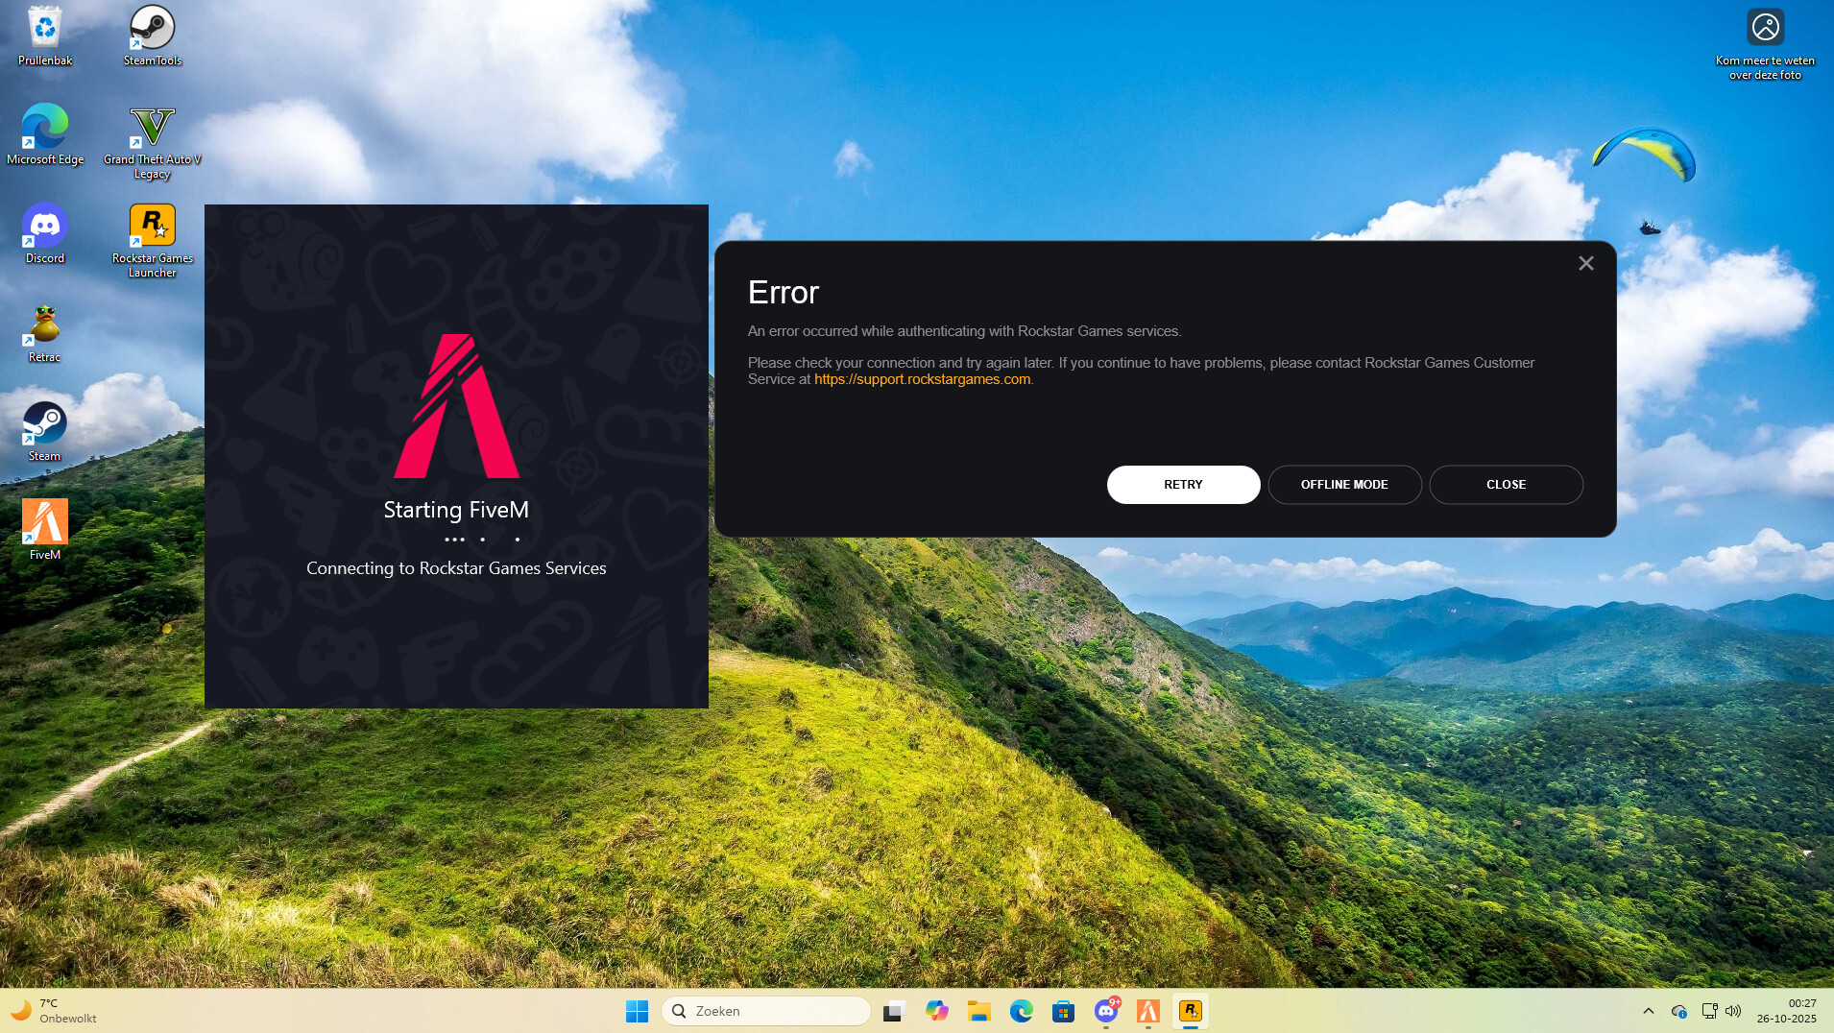
Task: Switch to FiveM via its taskbar icon
Action: point(1148,1011)
